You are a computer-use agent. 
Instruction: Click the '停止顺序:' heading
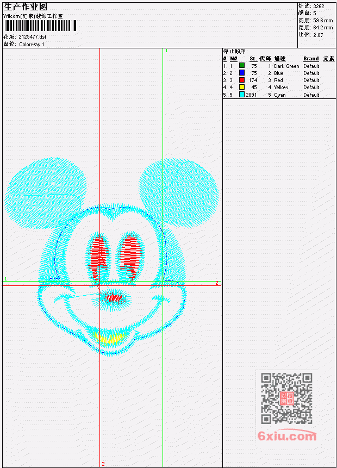(235, 52)
